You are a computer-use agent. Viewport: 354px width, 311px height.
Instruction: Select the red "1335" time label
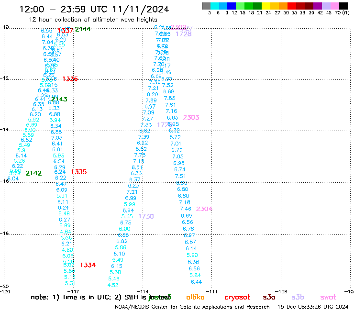79,172
